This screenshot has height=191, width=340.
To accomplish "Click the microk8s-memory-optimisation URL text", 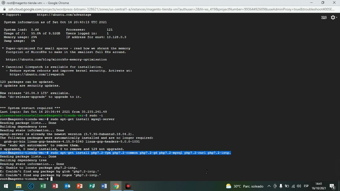I will click(x=56, y=59).
